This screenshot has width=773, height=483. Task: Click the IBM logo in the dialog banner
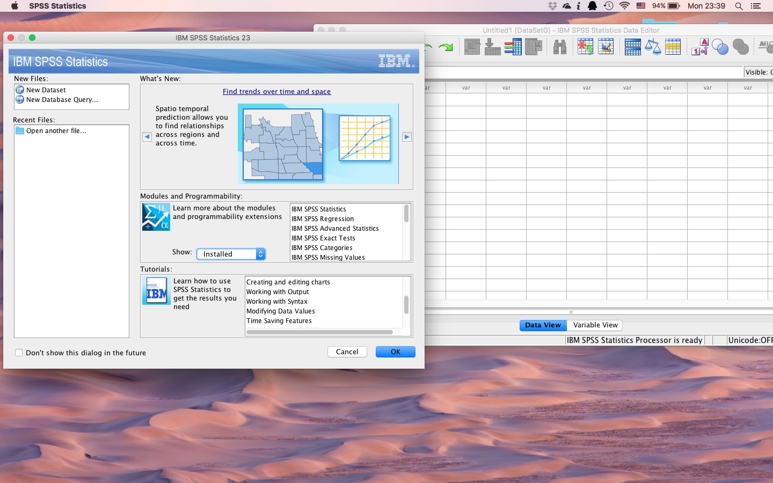point(396,61)
